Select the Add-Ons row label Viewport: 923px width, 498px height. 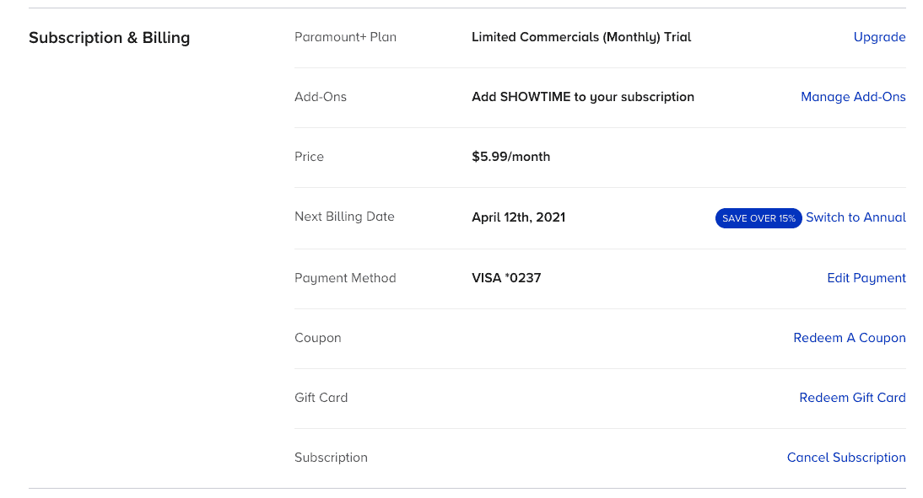pos(321,97)
